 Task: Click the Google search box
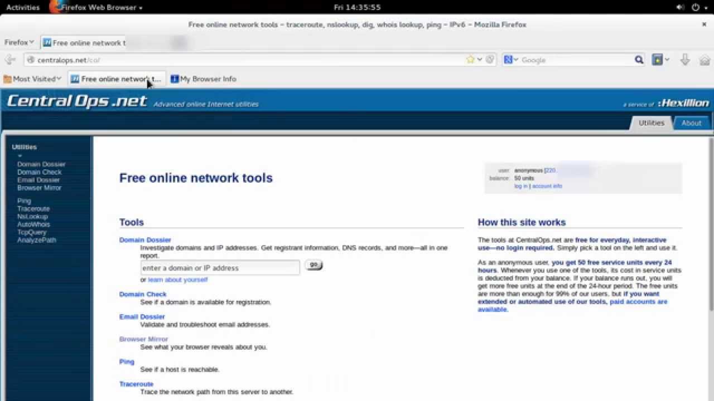tap(577, 60)
